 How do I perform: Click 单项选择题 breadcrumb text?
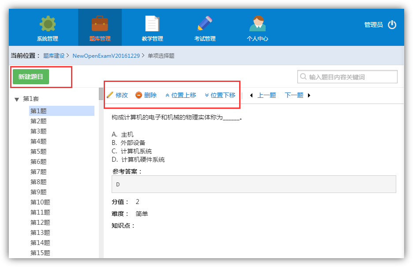pos(161,56)
